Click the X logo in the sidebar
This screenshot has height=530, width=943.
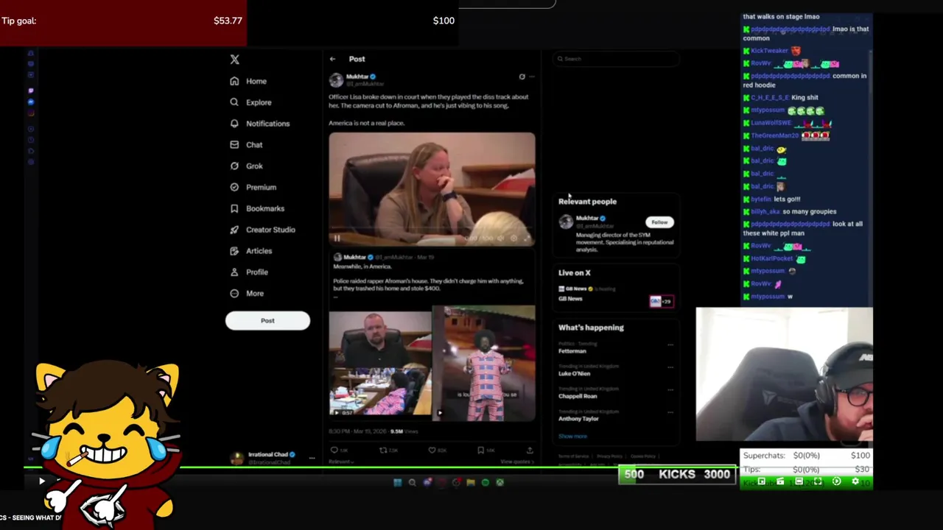[234, 60]
